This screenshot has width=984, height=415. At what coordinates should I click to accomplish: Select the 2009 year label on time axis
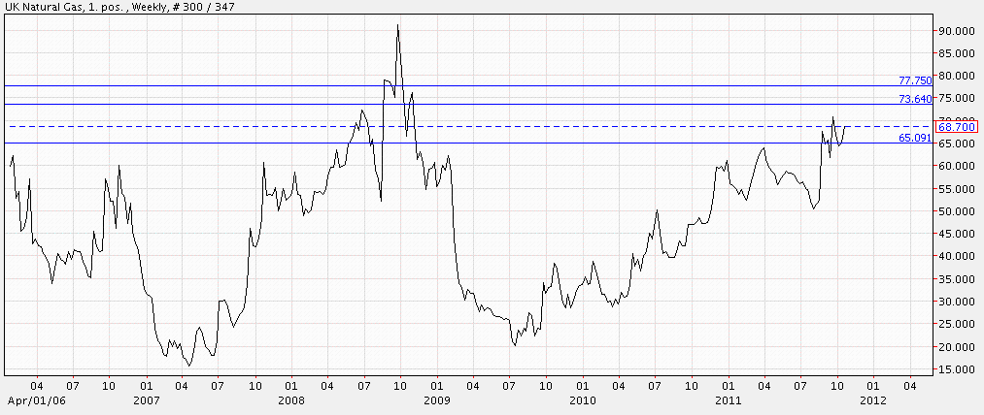436,399
